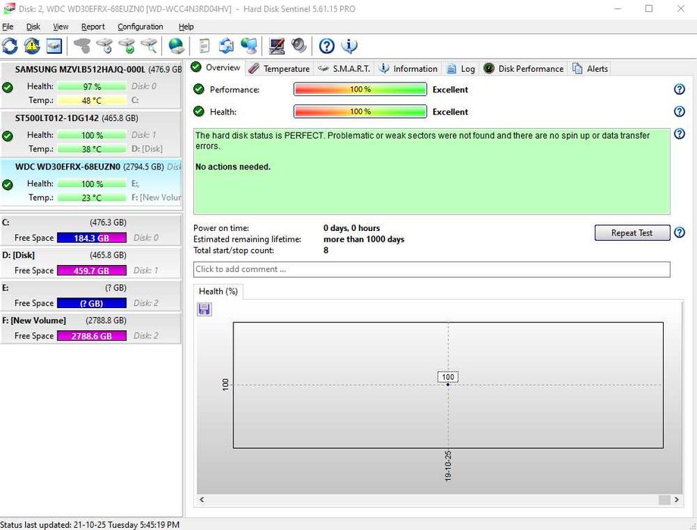Viewport: 697px width, 530px height.
Task: Click the refresh disk status toolbar icon
Action: (10, 45)
